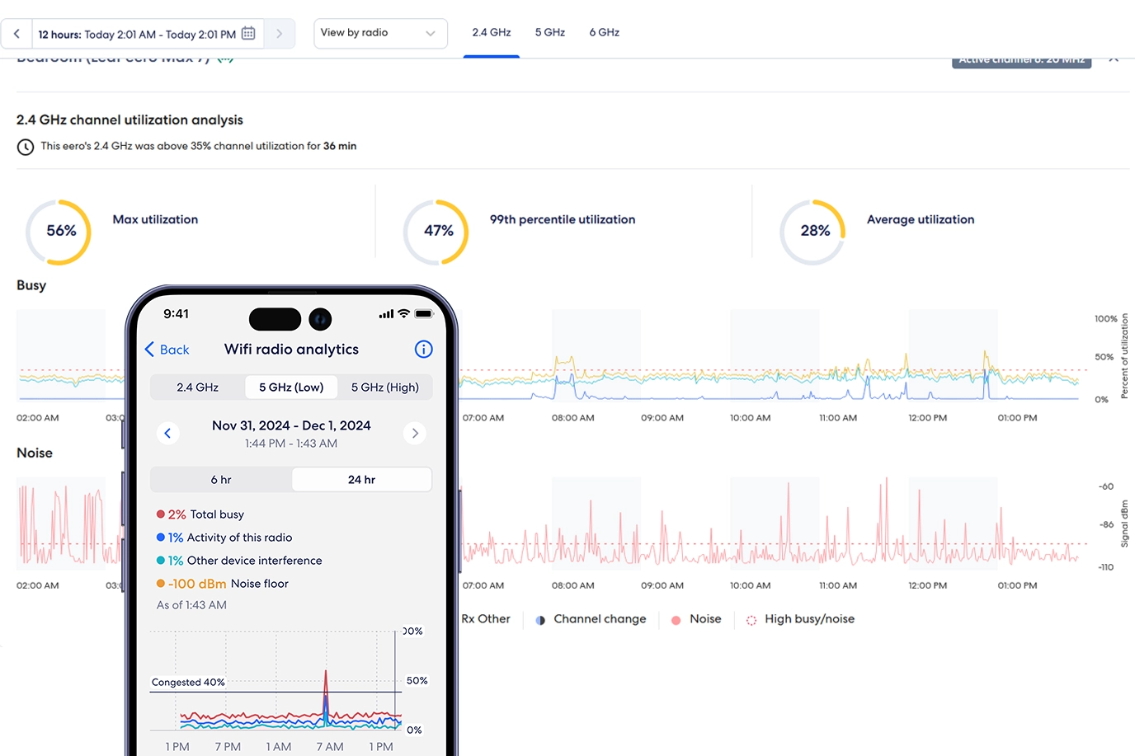Viewport: 1135px width, 756px height.
Task: Switch to the 5 GHz tab
Action: pyautogui.click(x=550, y=33)
